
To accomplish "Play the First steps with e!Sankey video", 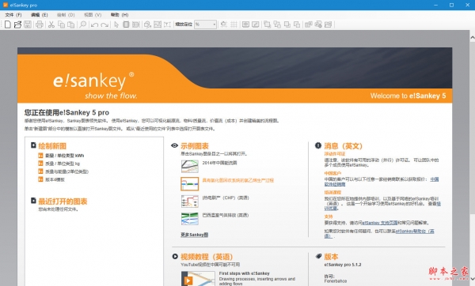I will click(188, 280).
